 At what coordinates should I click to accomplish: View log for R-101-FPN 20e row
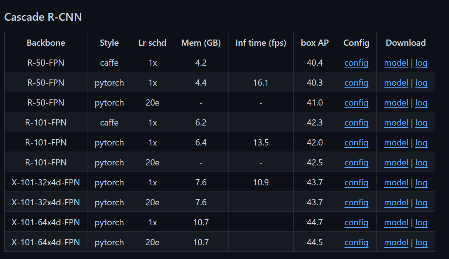coord(421,163)
